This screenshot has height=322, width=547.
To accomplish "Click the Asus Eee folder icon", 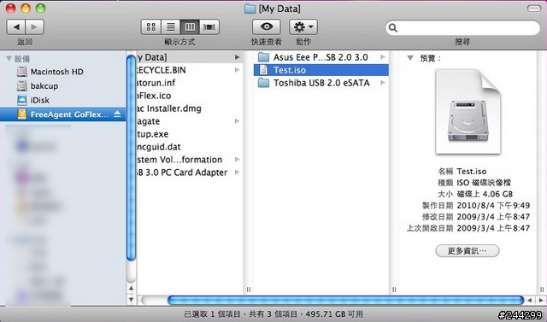I will pos(263,57).
